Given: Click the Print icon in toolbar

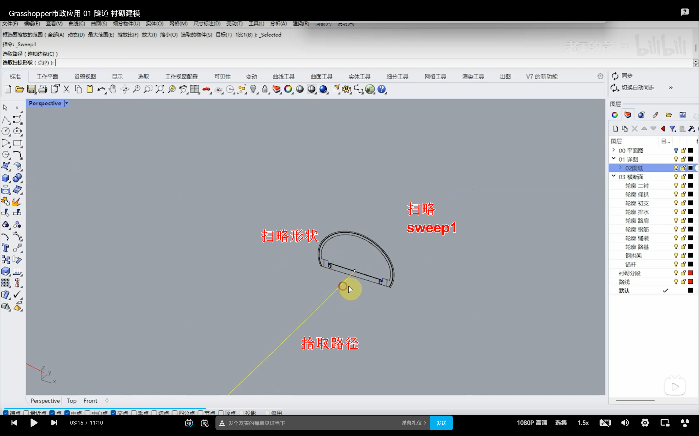Looking at the screenshot, I should [43, 89].
